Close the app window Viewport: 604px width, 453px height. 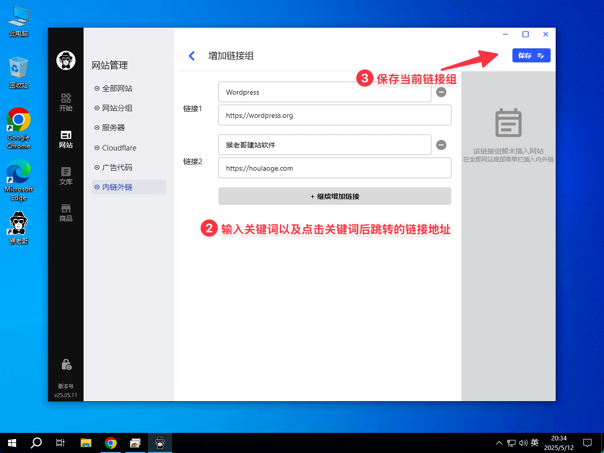pos(546,34)
